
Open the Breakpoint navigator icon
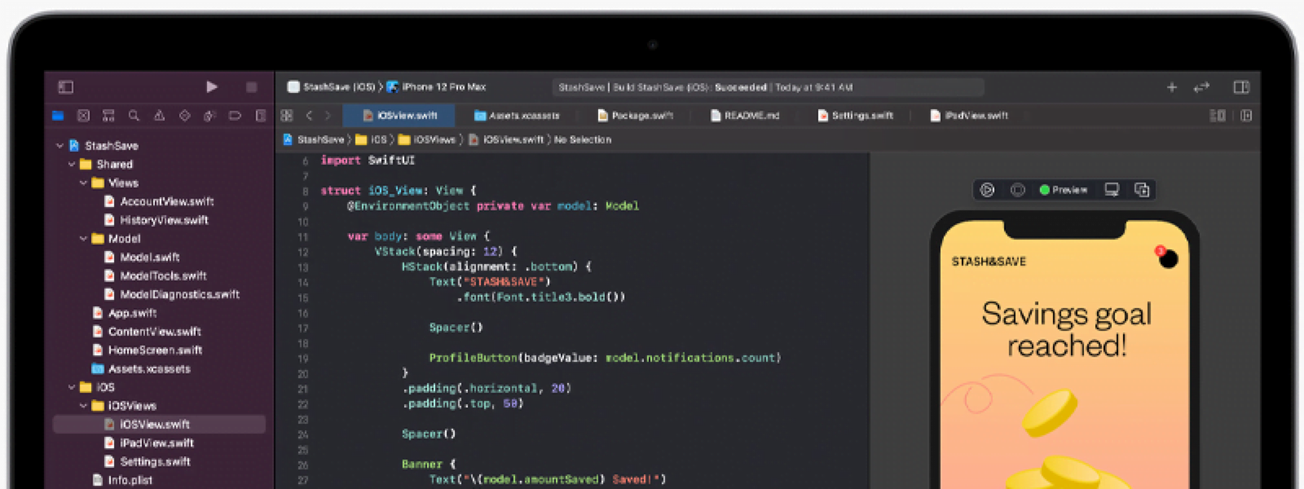pos(235,116)
